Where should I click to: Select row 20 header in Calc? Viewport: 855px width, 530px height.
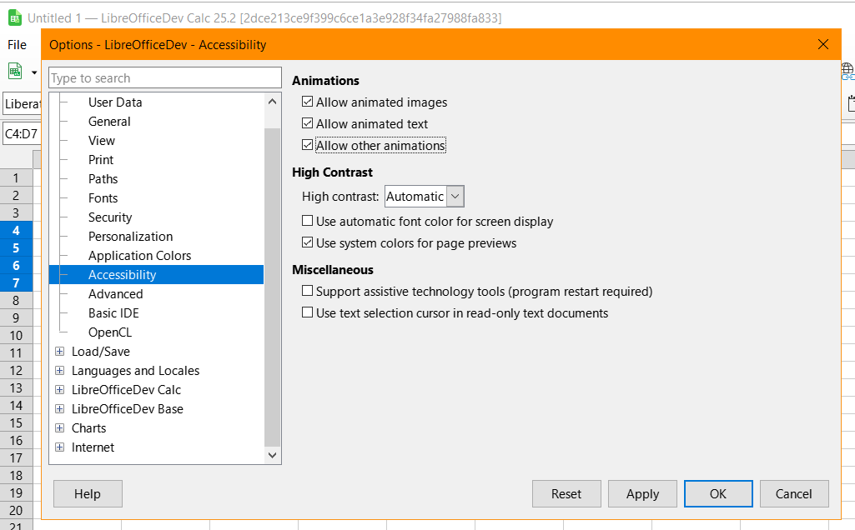click(17, 510)
